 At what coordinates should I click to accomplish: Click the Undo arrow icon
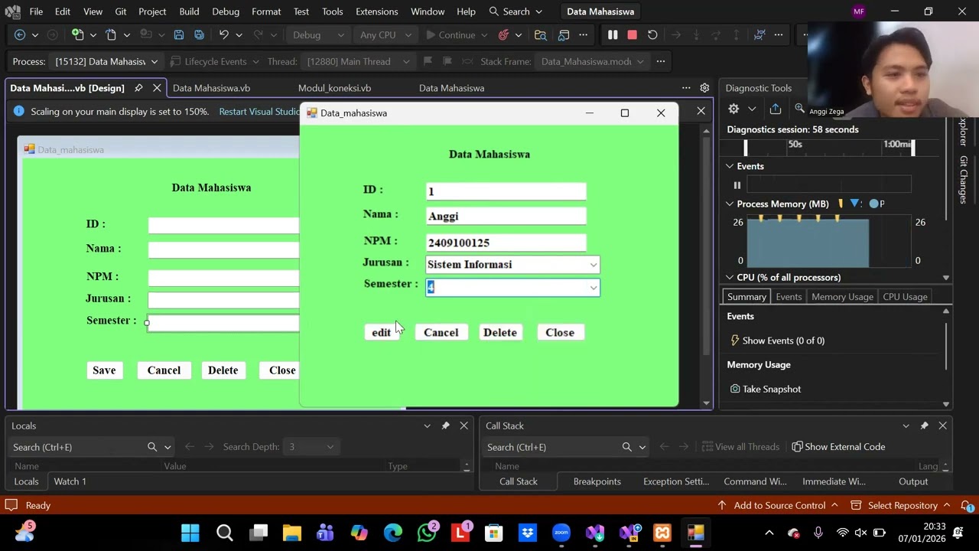click(223, 34)
